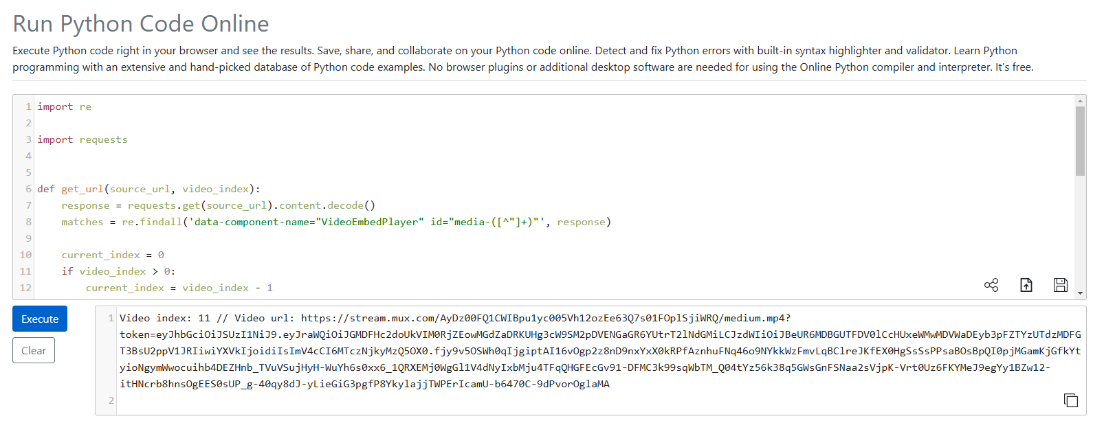Viewport: 1104px width, 423px height.
Task: Place cursor on the 'import re' line
Action: pos(65,106)
